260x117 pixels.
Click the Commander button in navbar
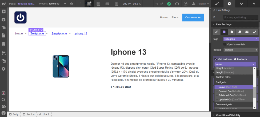[x=193, y=18]
